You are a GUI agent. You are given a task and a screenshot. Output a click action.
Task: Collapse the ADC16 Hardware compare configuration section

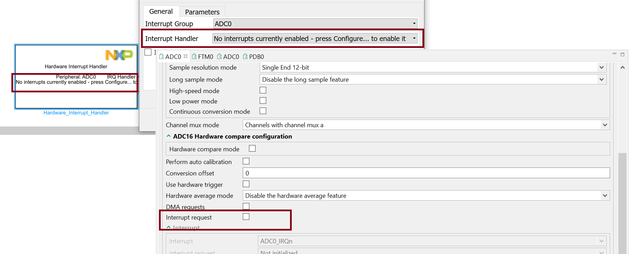point(169,136)
